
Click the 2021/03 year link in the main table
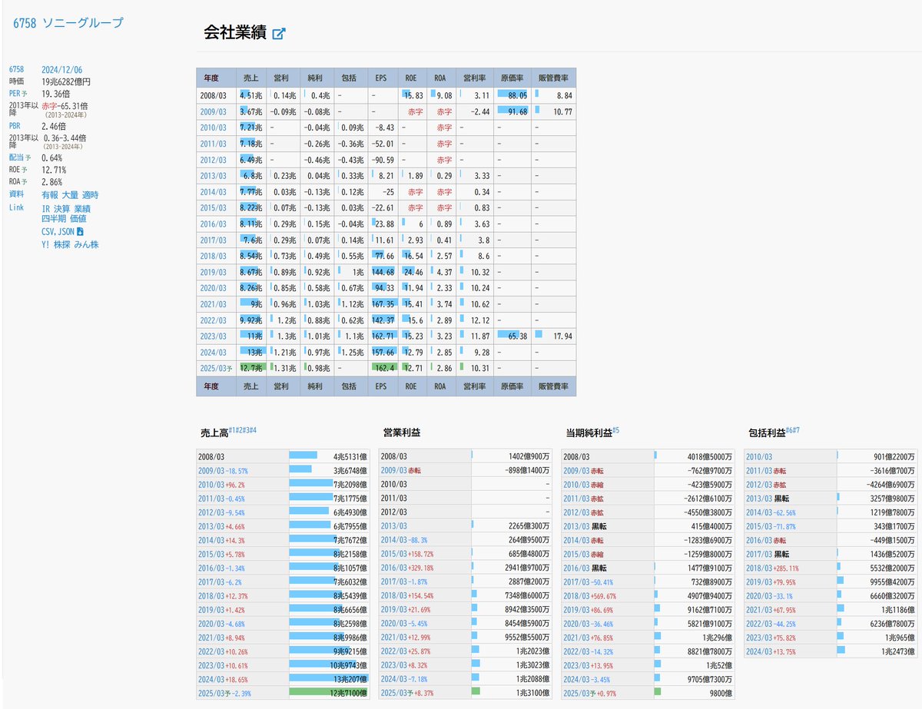[215, 303]
